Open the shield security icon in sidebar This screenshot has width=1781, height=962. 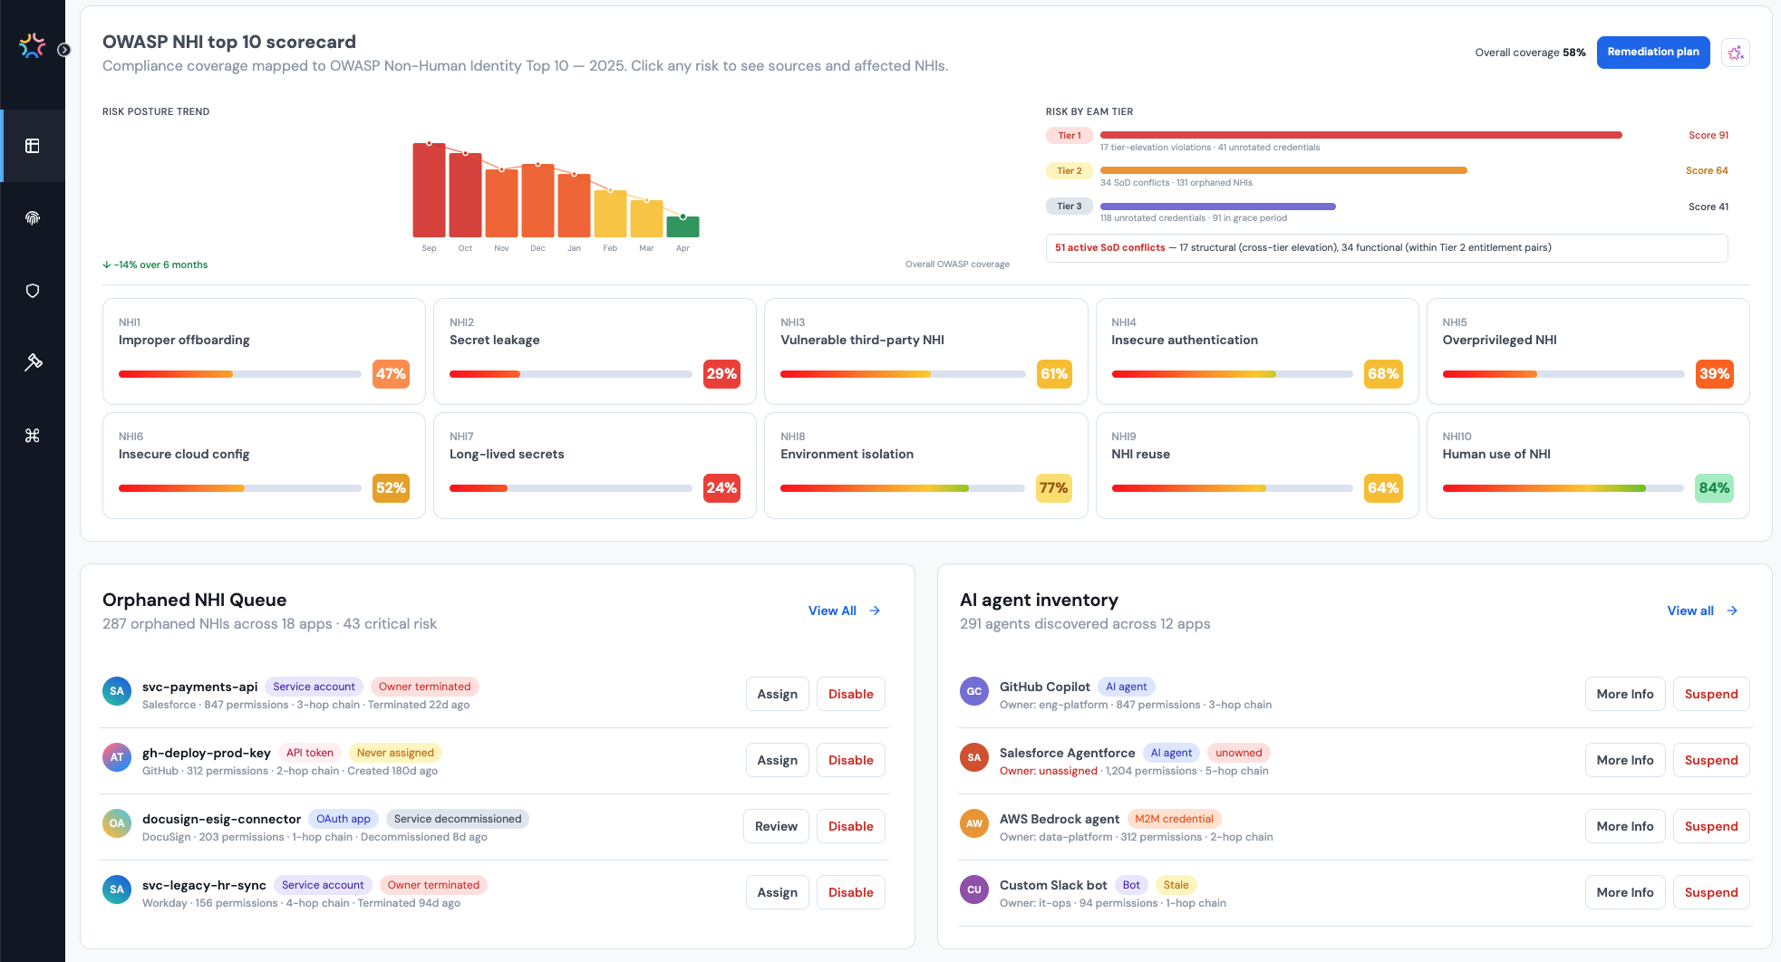point(33,291)
